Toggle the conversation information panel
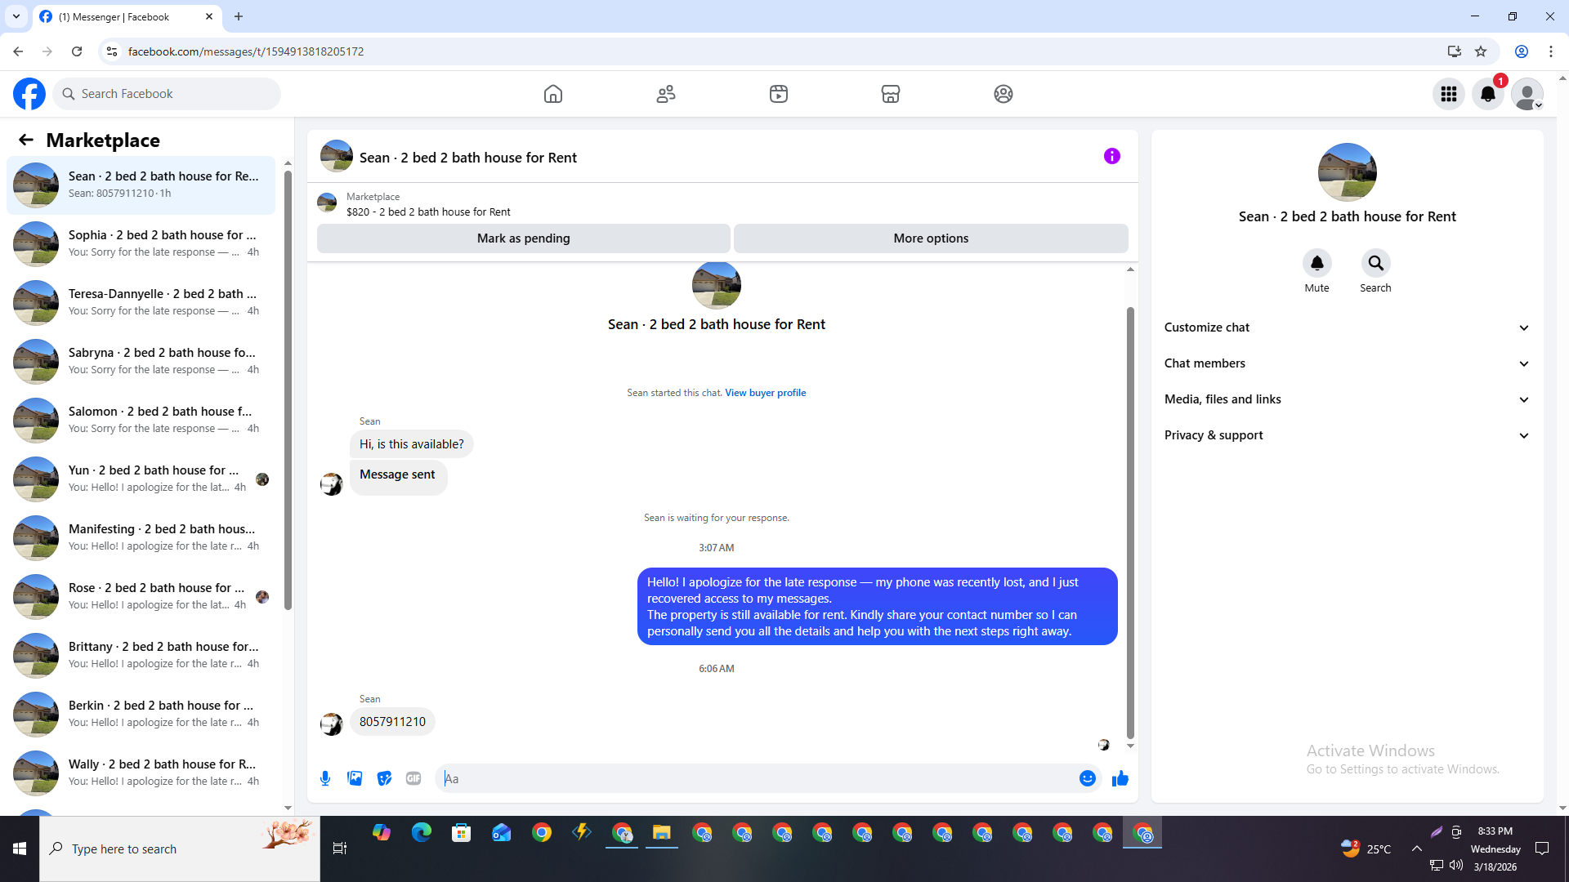 coord(1111,156)
